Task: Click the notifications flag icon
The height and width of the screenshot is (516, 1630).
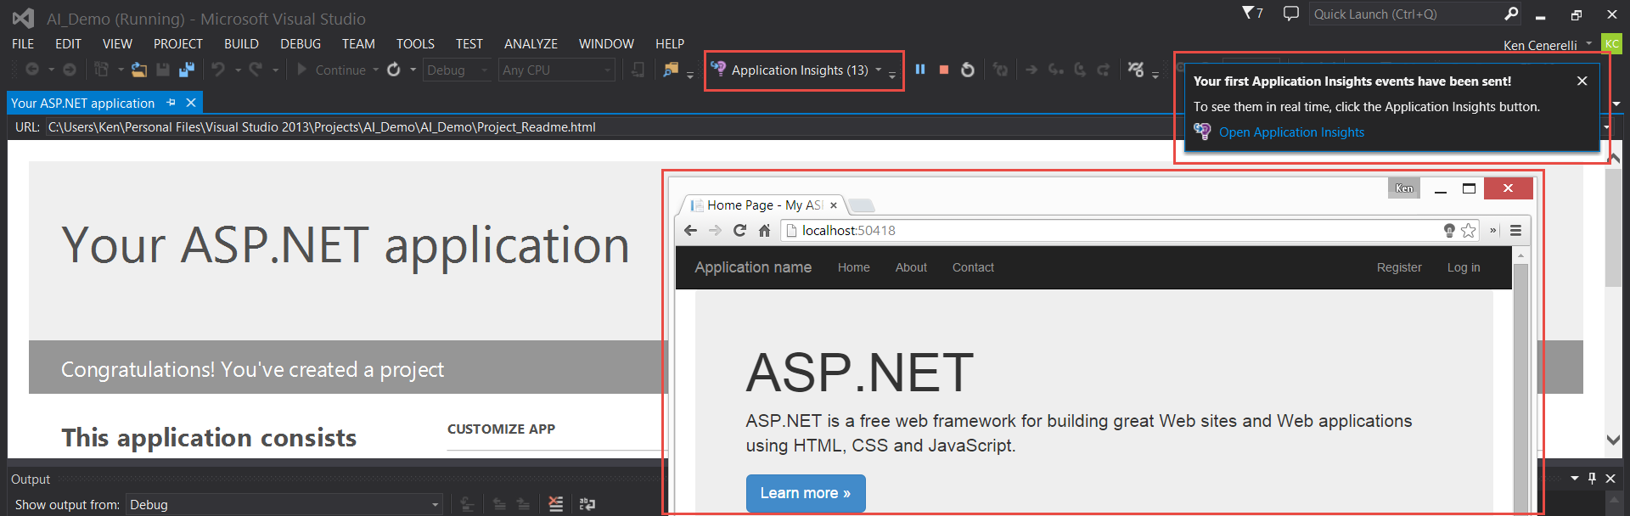Action: [1248, 13]
